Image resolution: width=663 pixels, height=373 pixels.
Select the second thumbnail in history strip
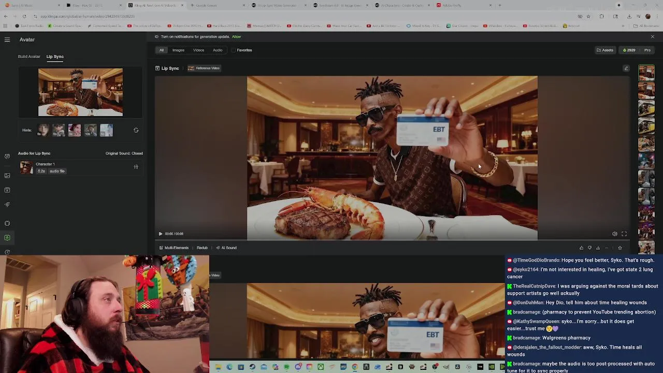point(646,91)
